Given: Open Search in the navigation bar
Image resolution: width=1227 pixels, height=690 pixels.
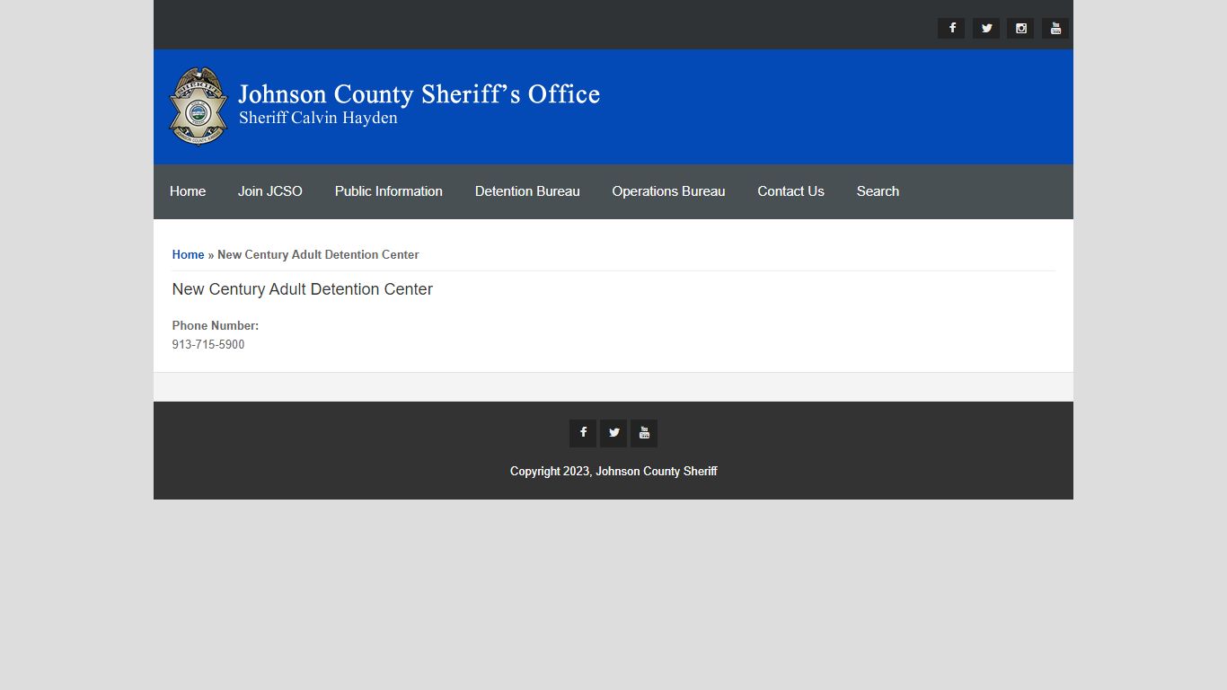Looking at the screenshot, I should tap(878, 191).
